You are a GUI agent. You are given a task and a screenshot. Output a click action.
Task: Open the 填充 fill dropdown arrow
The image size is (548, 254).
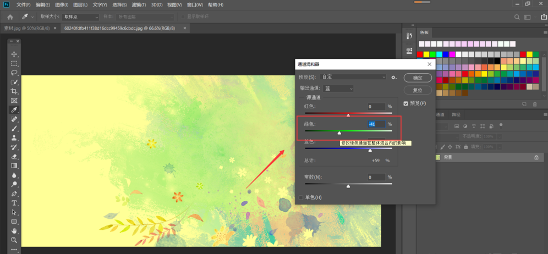tap(501, 147)
